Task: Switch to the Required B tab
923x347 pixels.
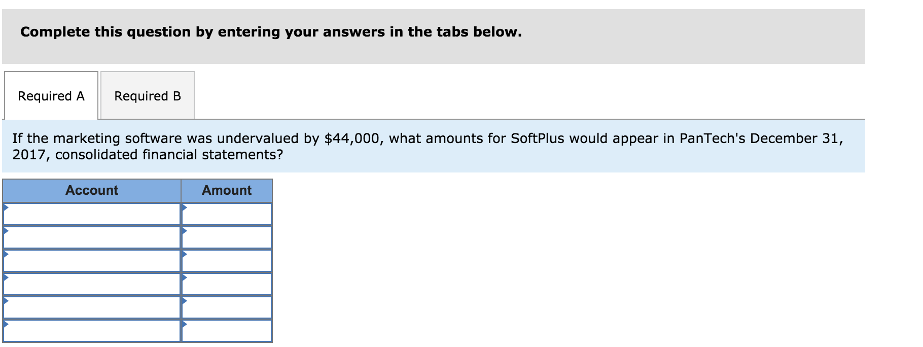Action: [x=148, y=96]
